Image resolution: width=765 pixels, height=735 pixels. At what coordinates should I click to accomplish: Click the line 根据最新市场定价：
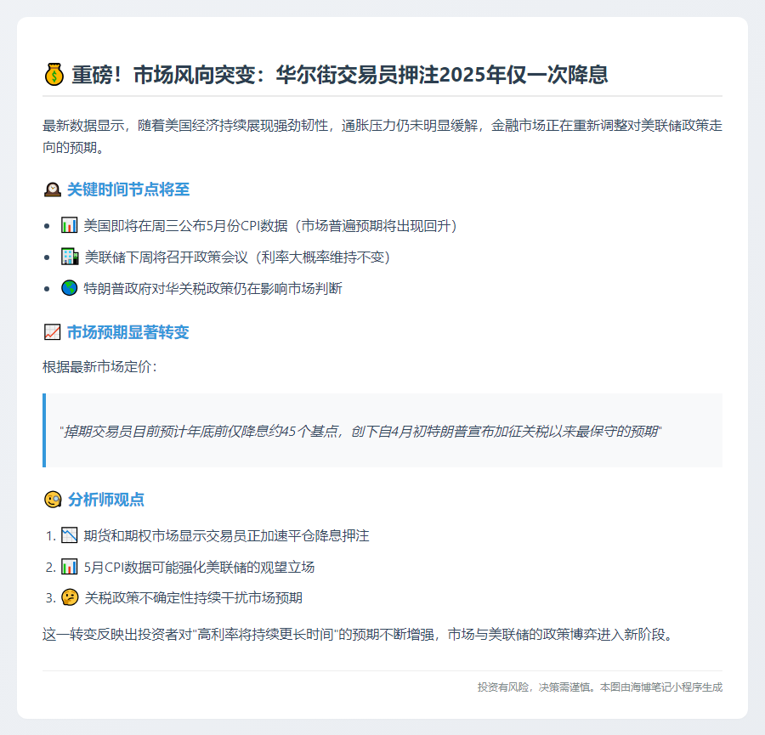coord(100,367)
